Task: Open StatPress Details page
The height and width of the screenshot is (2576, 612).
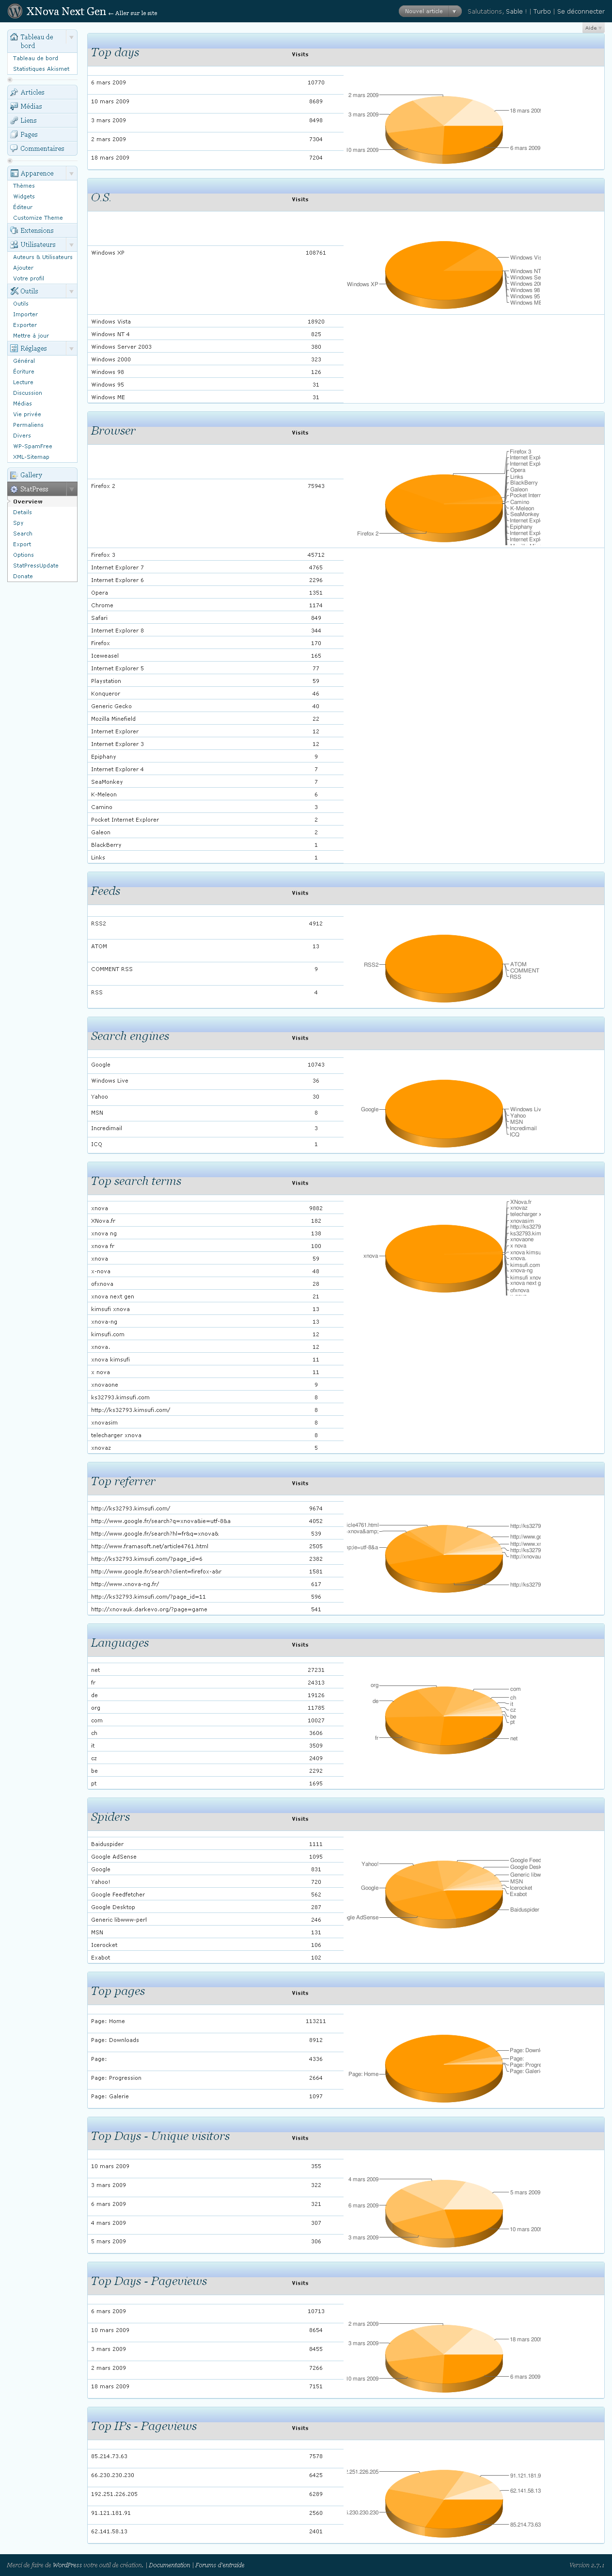Action: (22, 512)
